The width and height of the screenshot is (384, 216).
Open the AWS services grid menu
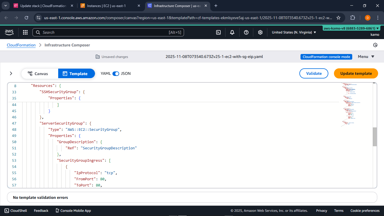pyautogui.click(x=25, y=32)
